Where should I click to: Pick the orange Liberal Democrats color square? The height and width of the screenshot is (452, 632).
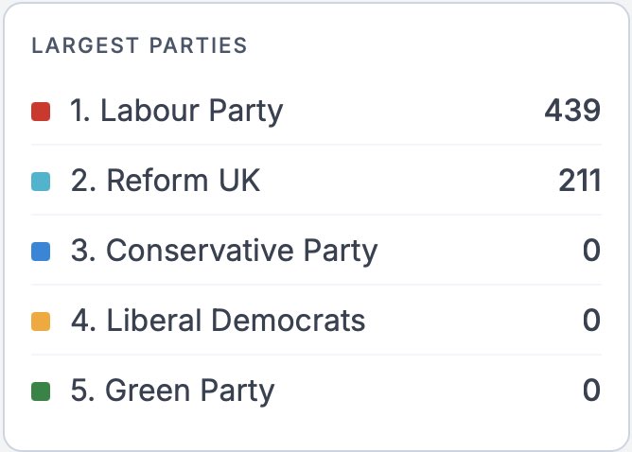(x=41, y=322)
